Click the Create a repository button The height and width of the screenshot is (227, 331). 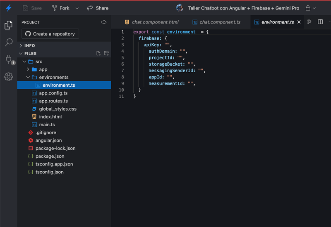[50, 34]
